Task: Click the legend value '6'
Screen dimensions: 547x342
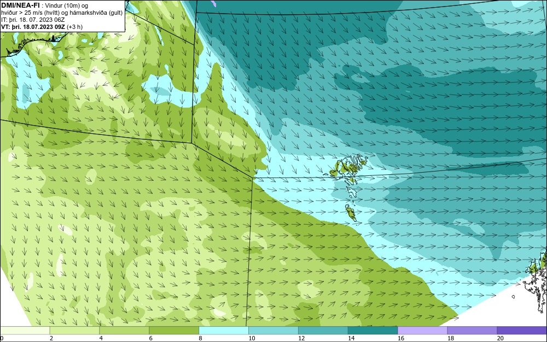Action: tap(151, 338)
